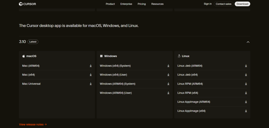The height and width of the screenshot is (128, 269).
Task: Download icon for Windows (x64) (User)
Action: point(168,75)
